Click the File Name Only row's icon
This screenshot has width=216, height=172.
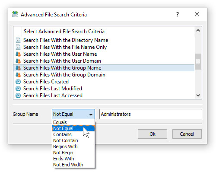[x=18, y=47]
